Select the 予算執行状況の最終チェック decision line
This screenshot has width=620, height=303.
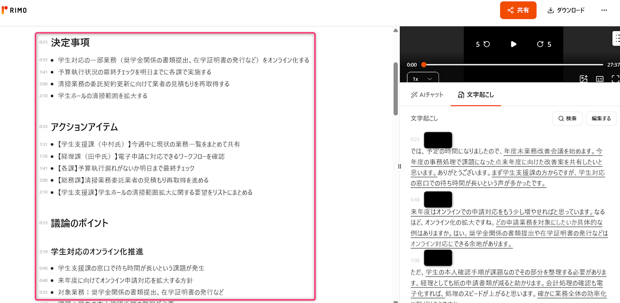coord(134,72)
